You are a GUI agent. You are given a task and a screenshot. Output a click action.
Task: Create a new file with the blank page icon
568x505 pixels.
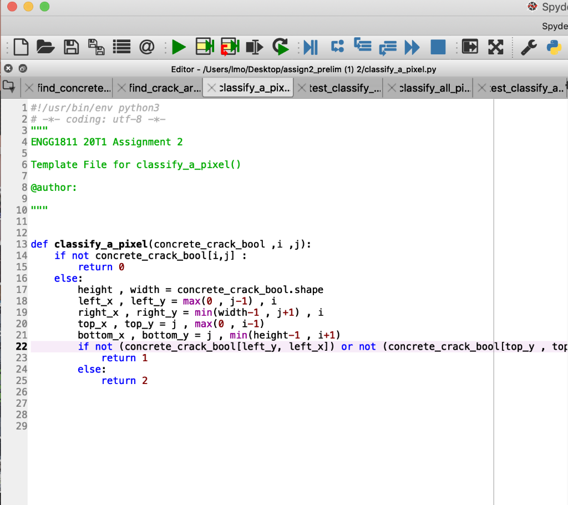[21, 47]
